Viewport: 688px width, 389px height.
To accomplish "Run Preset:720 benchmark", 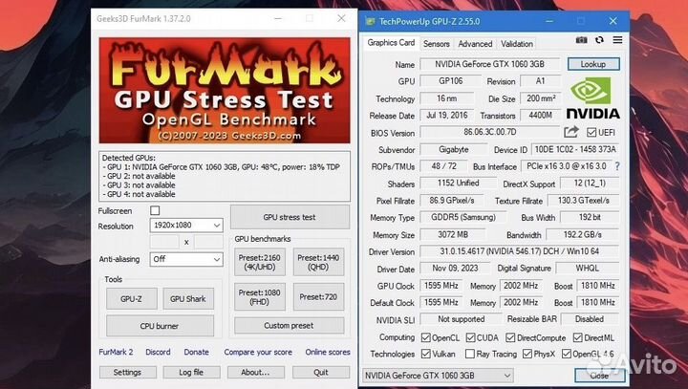I will click(x=318, y=297).
